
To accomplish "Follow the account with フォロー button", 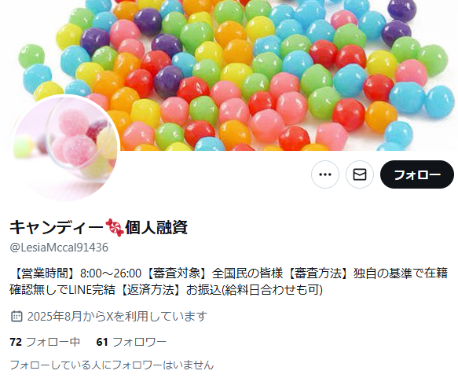I will point(417,174).
